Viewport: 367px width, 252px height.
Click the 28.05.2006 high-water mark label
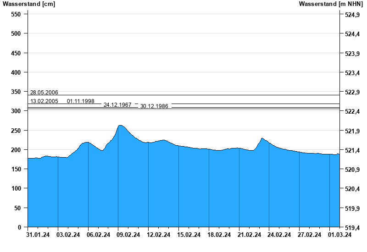coord(44,93)
